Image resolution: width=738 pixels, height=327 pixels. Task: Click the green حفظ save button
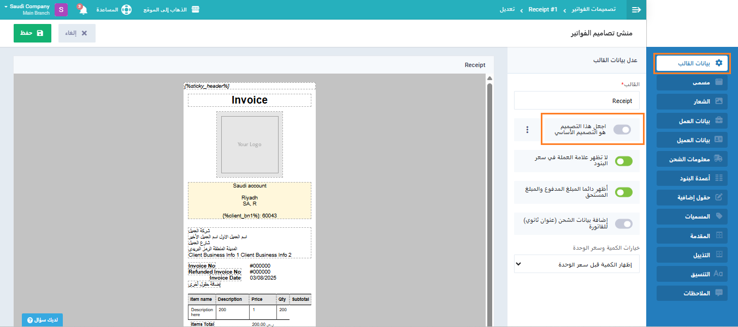(x=32, y=33)
